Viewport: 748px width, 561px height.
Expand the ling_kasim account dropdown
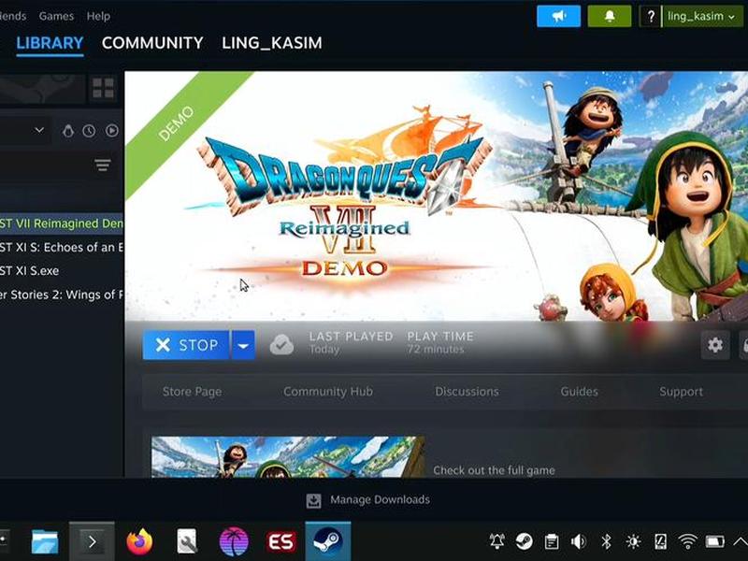(x=702, y=16)
